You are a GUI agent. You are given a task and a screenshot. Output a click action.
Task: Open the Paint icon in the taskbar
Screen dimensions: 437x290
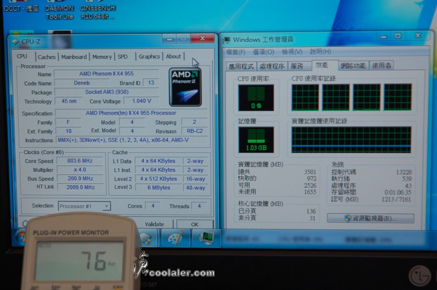tap(175, 238)
